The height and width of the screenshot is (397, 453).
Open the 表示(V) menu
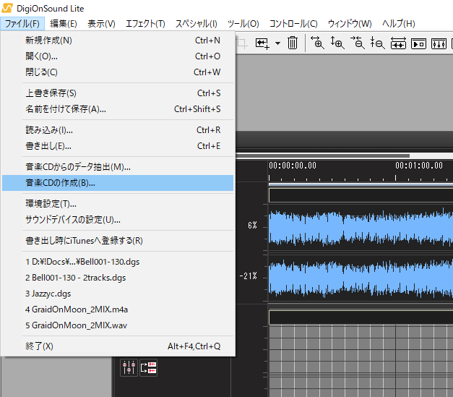pyautogui.click(x=101, y=23)
